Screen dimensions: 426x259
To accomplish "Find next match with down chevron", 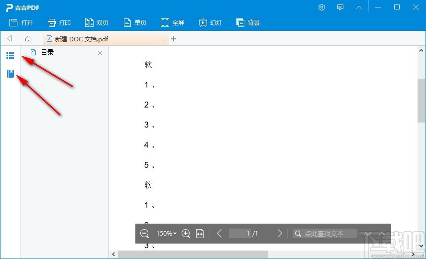I will (x=368, y=234).
